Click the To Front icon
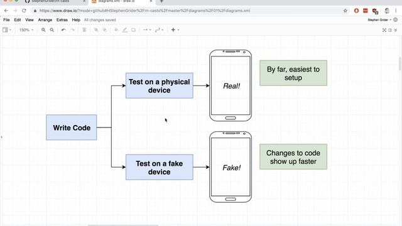This screenshot has height=226, width=402. tap(96, 30)
